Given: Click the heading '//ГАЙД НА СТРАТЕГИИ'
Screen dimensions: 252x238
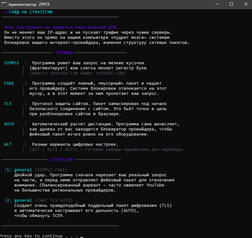Looking at the screenshot, I should 28,12.
